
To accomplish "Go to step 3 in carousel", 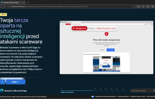I will 102,89.
